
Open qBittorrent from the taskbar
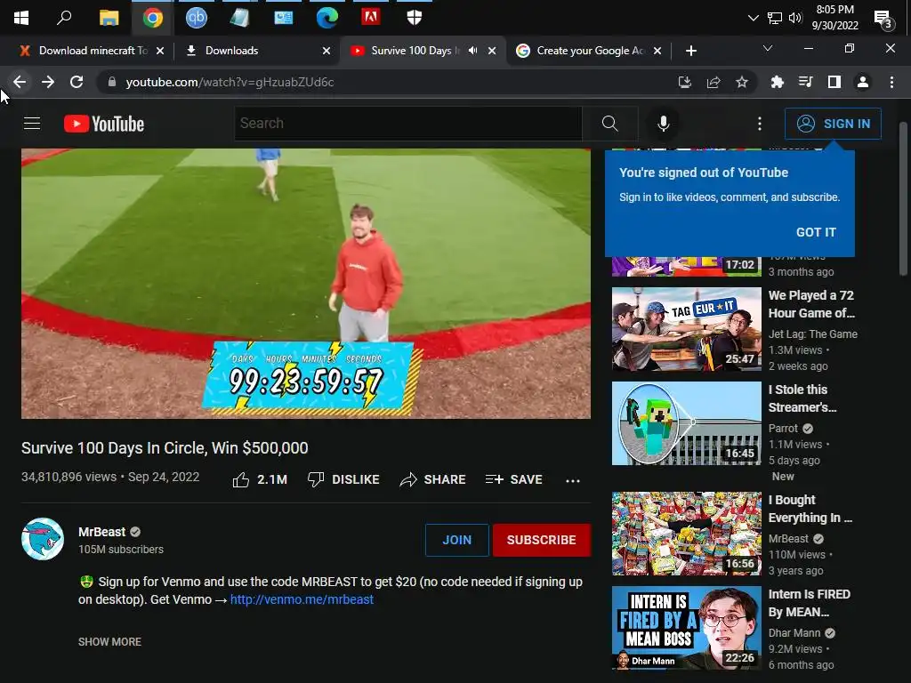tap(196, 18)
